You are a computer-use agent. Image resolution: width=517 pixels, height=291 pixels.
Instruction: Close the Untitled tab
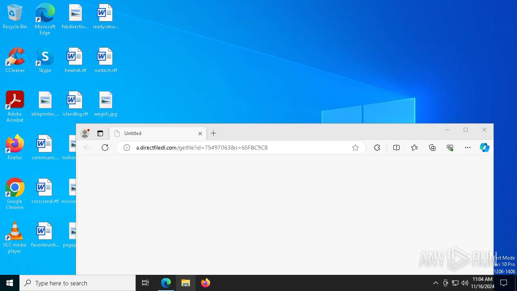200,133
